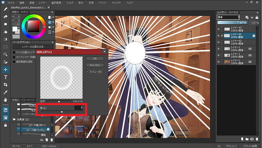Switch to the ブラシサイズ tab

click(x=27, y=100)
